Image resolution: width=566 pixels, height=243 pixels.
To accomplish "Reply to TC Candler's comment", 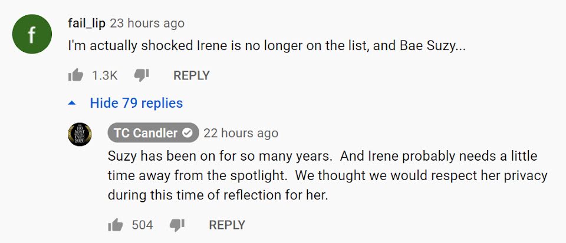I will pos(227,225).
